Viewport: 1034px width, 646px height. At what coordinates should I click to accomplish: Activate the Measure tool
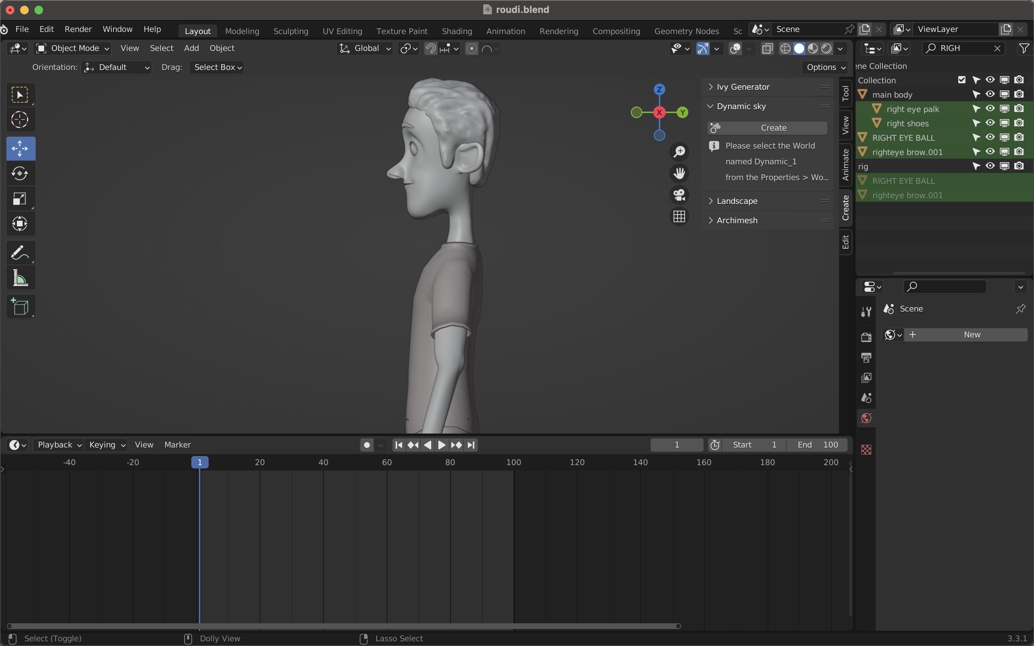[x=20, y=278]
